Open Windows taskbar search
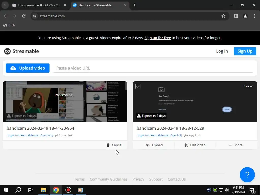 (x=18, y=190)
